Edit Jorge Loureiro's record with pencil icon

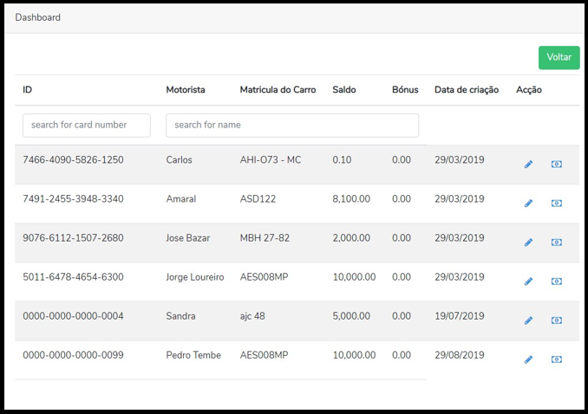[x=528, y=281]
